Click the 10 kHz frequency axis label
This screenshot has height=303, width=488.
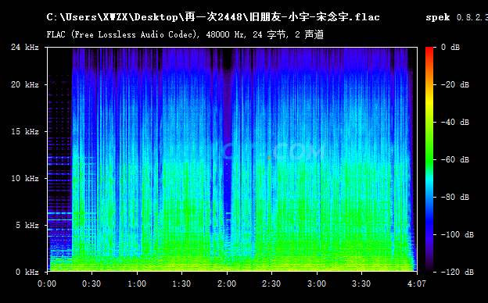click(25, 178)
